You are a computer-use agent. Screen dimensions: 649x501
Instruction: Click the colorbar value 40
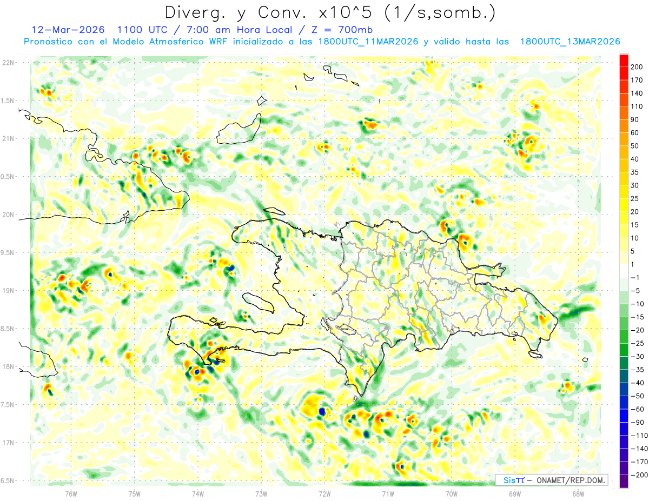tap(635, 159)
